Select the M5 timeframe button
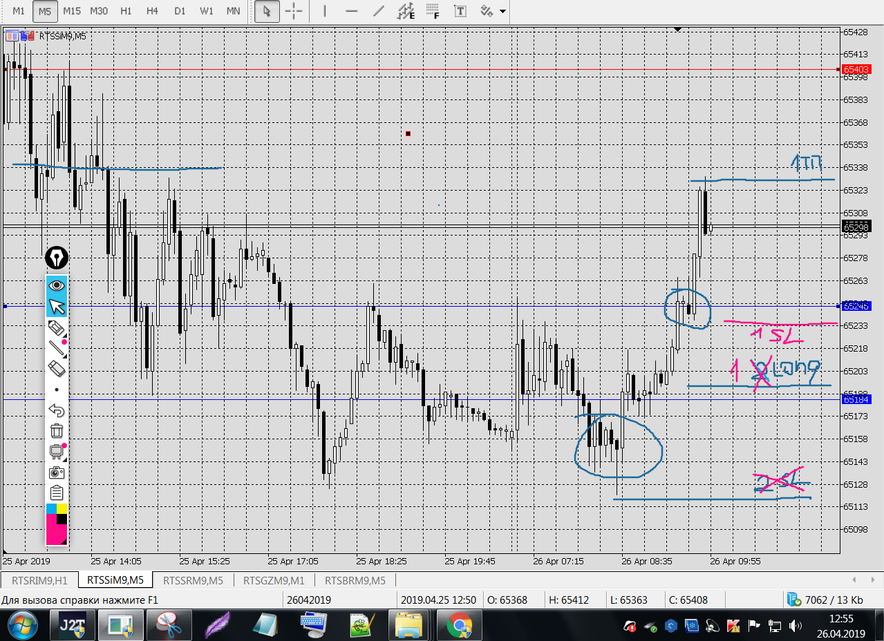Screen dimensions: 884x641 [45, 11]
